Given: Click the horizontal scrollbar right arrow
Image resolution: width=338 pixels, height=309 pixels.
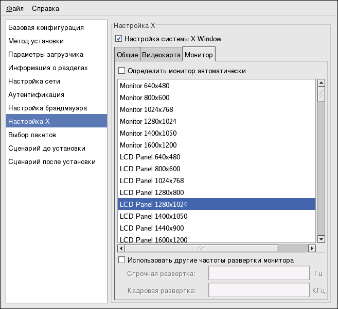Looking at the screenshot, I should [311, 248].
